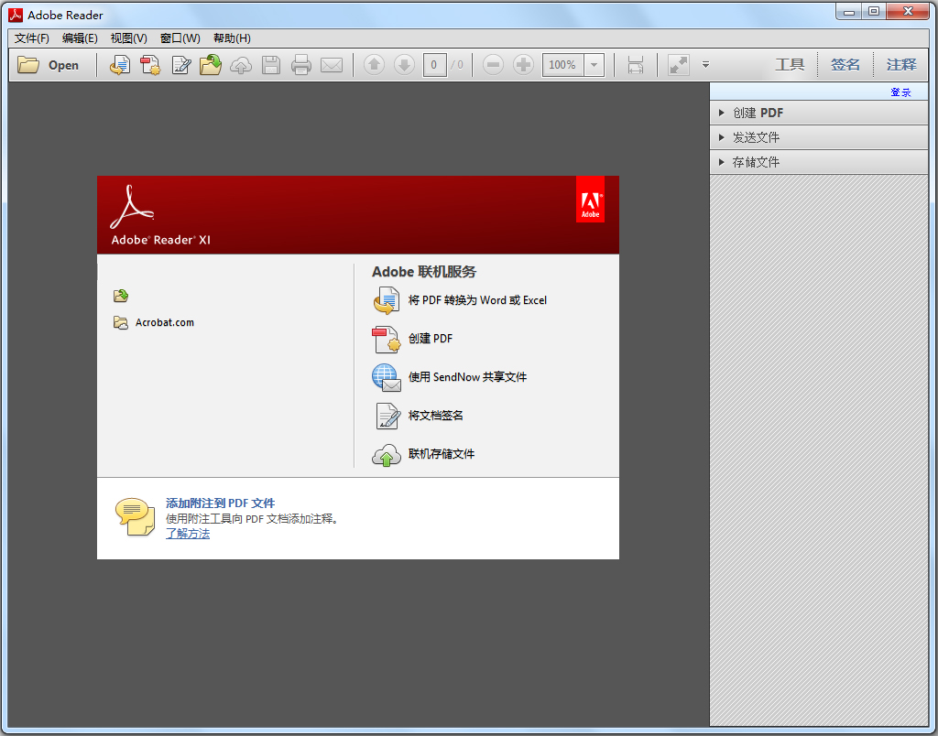This screenshot has height=736, width=938.
Task: Click the Next Page down arrow icon
Action: (x=404, y=65)
